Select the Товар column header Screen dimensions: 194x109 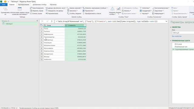[54, 25]
